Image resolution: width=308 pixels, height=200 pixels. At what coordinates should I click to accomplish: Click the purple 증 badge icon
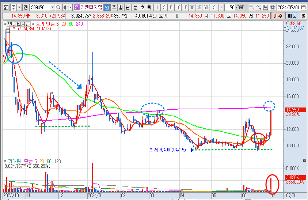(76, 7)
